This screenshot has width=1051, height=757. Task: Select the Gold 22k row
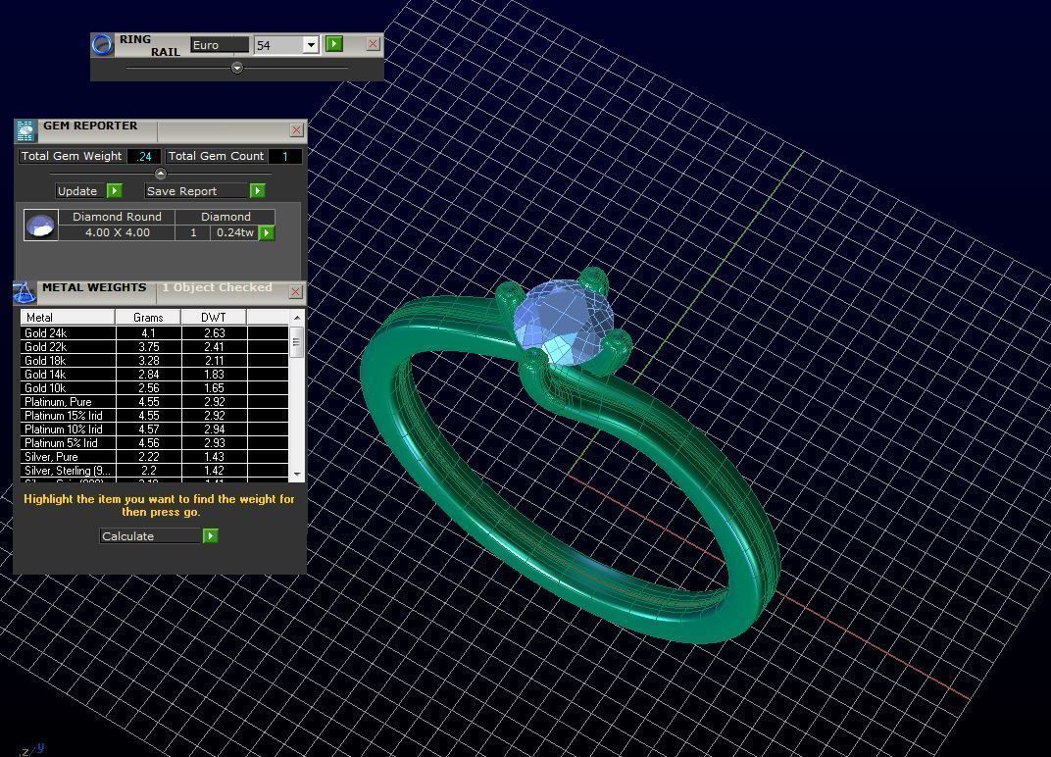click(155, 347)
